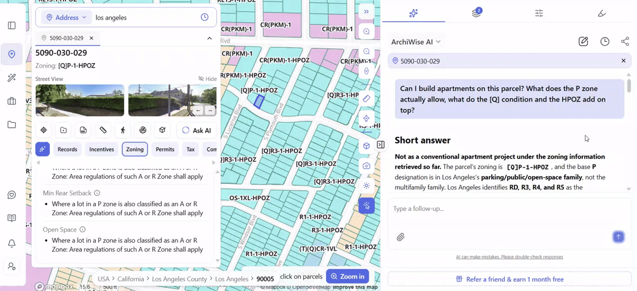Toggle the parcel click selection tool
This screenshot has width=637, height=291.
point(366,206)
